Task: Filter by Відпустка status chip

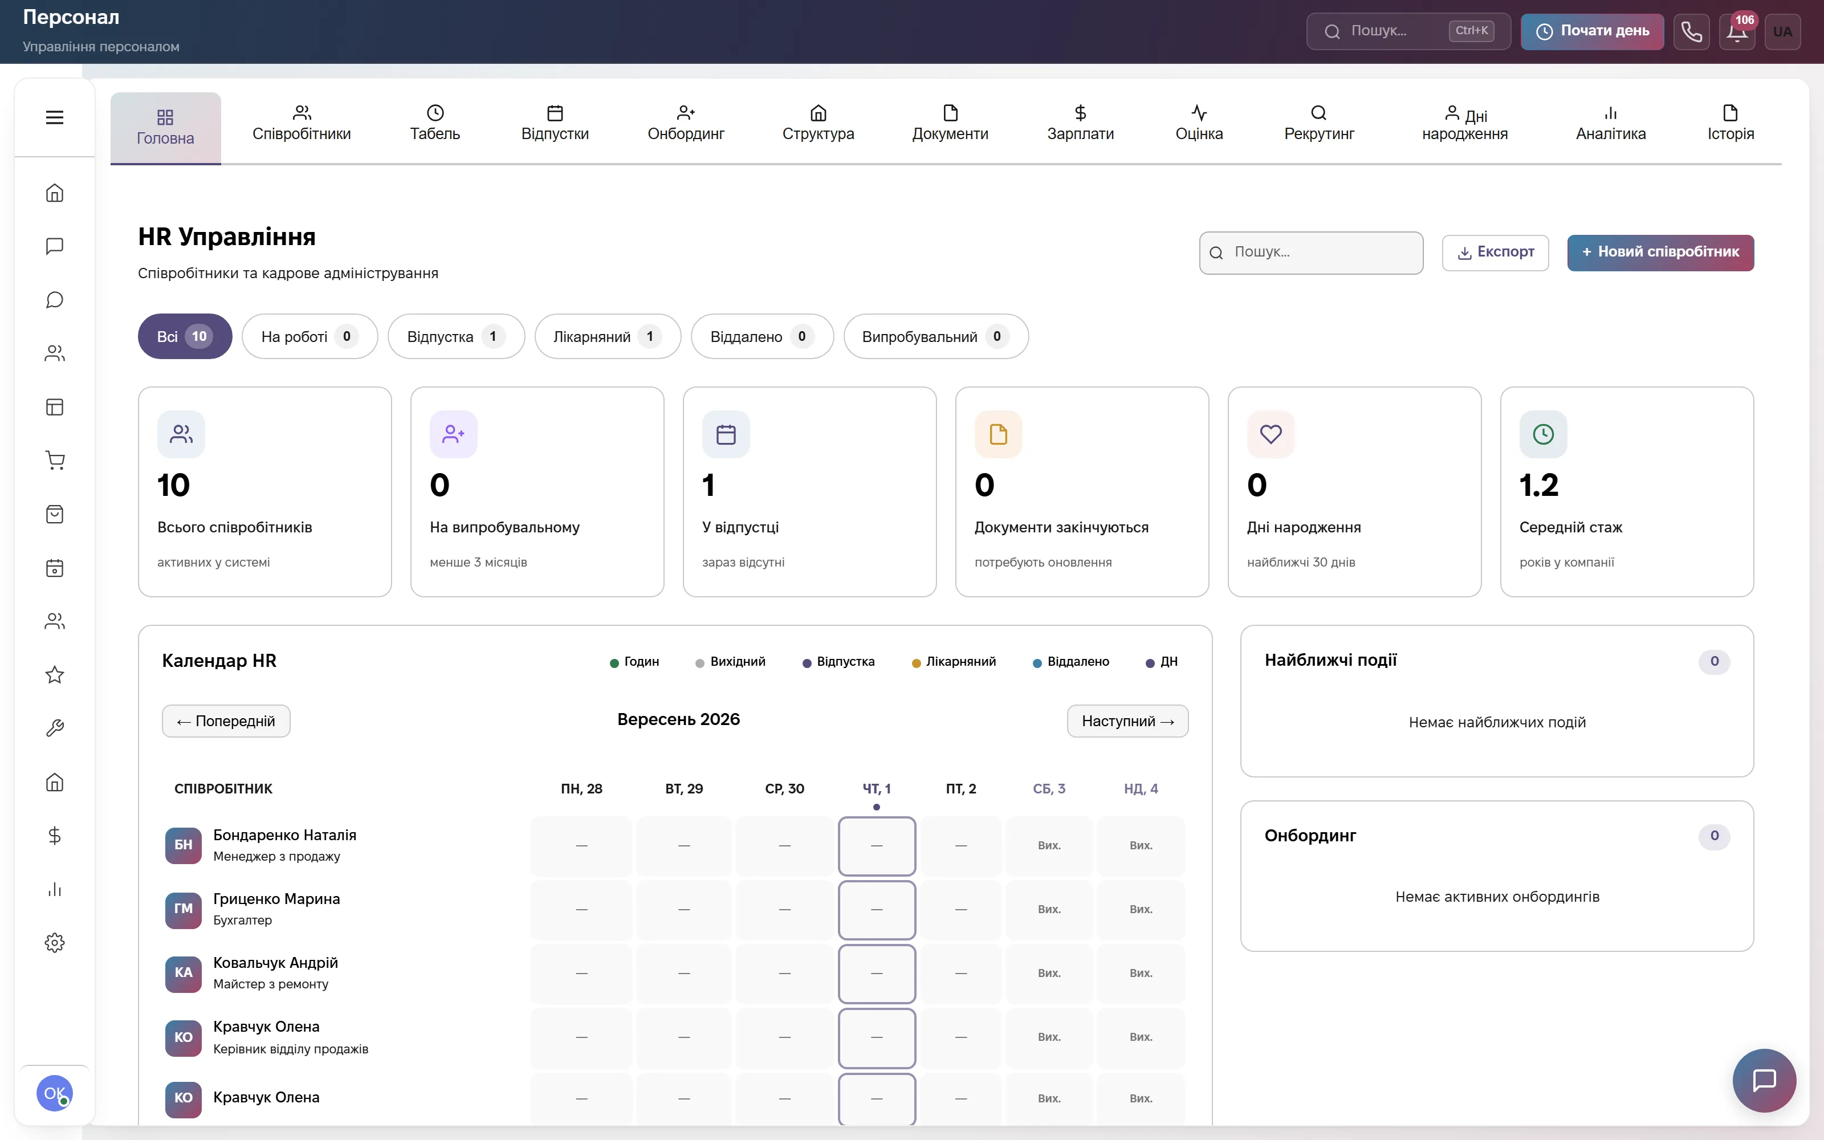Action: [x=456, y=336]
